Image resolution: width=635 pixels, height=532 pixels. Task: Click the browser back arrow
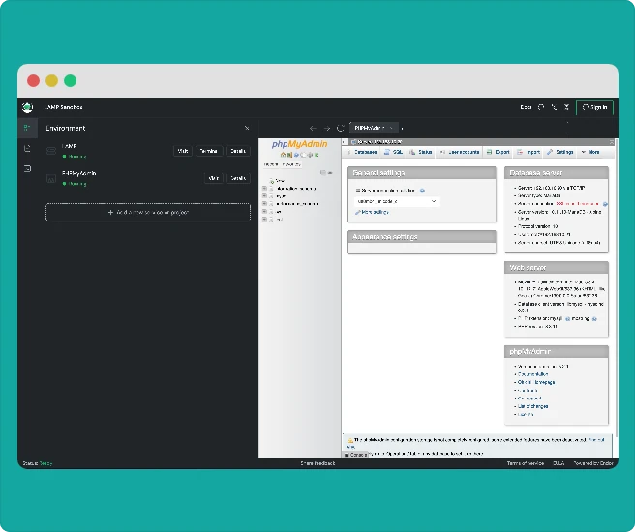coord(313,128)
